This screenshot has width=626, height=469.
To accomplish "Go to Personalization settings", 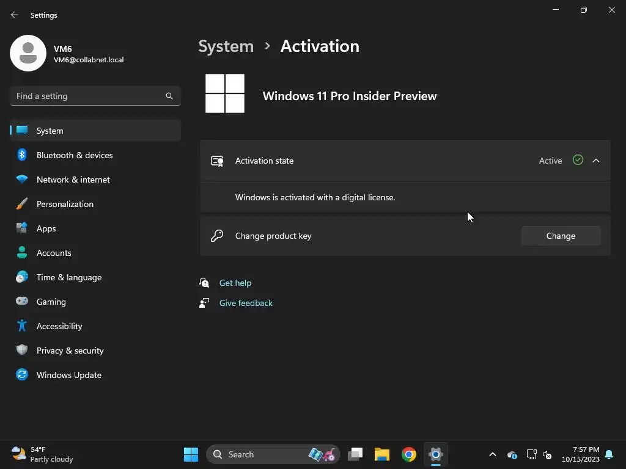I will (x=95, y=204).
